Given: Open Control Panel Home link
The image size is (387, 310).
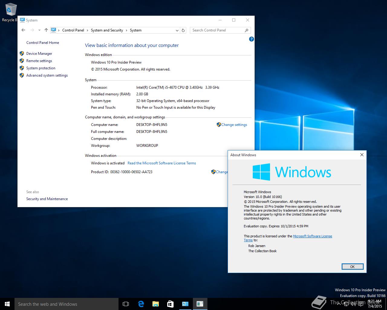Looking at the screenshot, I should (x=43, y=43).
